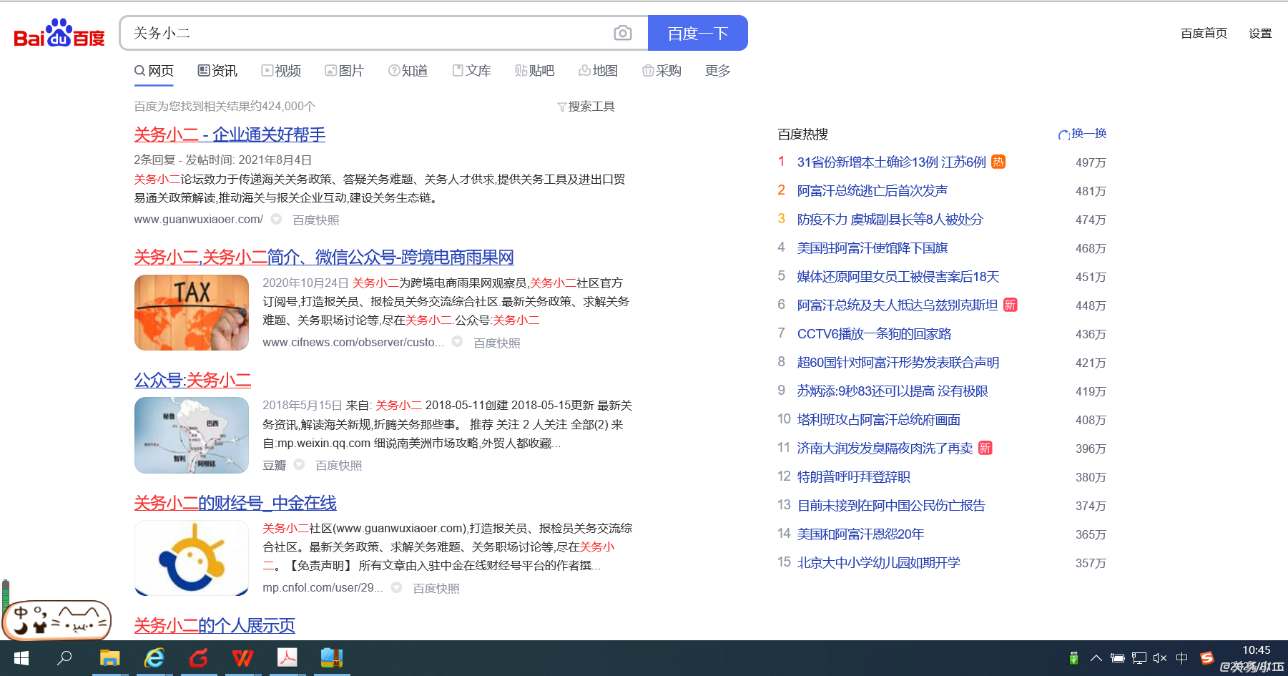Open hot search 目前未接到在阿中国公民伤亡报告
Screen dimensions: 1288x676
pos(891,506)
